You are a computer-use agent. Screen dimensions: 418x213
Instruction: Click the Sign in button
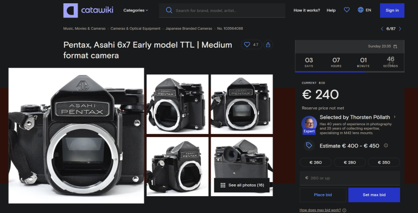point(392,10)
